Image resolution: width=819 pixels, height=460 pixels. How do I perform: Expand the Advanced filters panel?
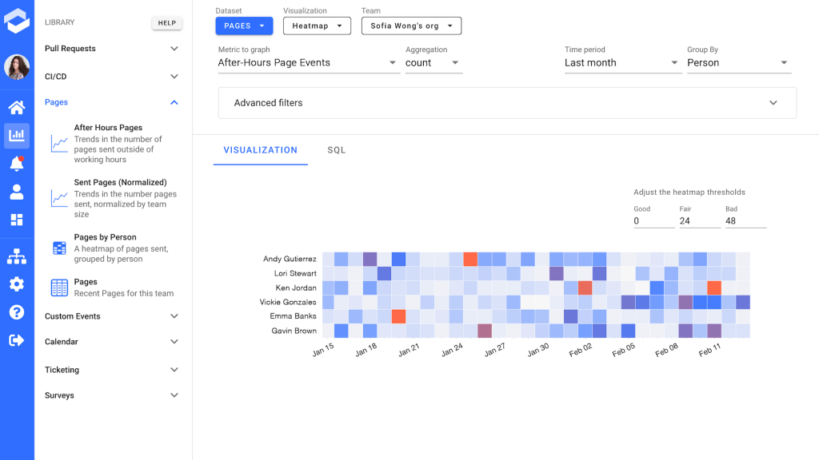tap(507, 103)
